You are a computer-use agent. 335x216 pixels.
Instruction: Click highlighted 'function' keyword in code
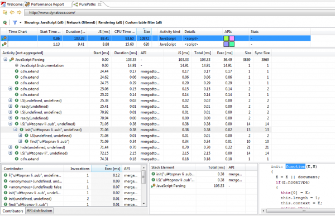click(295, 166)
